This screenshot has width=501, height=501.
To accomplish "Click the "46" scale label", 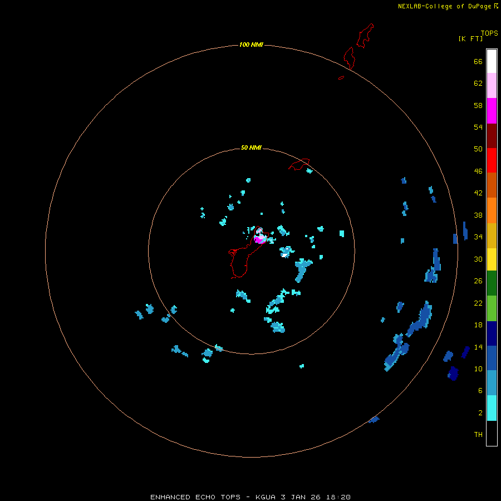I will tap(478, 171).
